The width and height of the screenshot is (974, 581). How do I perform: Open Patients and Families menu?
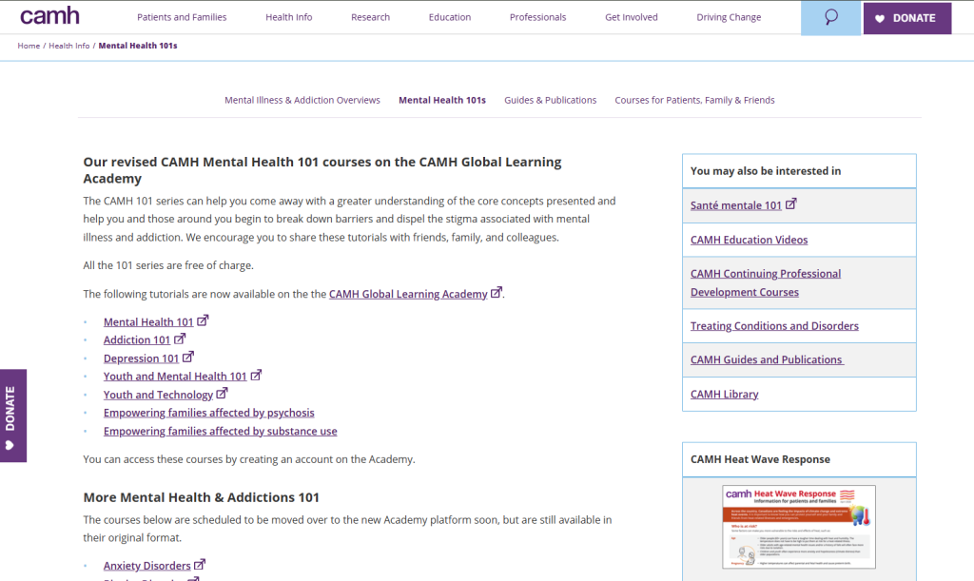pos(182,17)
